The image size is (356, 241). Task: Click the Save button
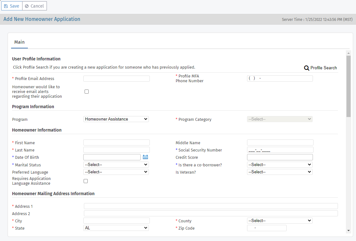coord(12,6)
